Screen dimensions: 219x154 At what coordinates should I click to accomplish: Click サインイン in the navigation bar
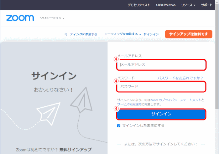click(151, 34)
